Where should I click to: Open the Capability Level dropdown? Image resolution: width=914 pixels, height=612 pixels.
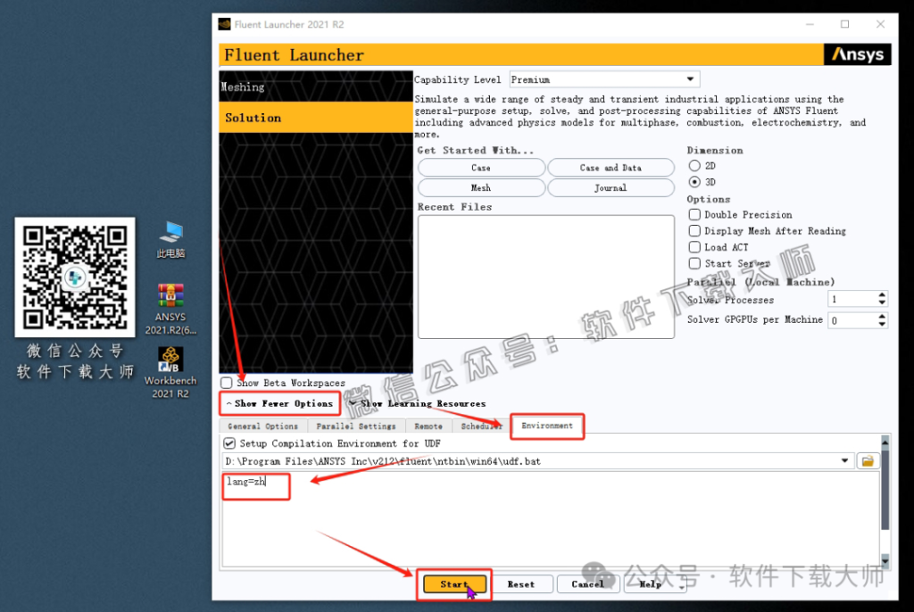[x=692, y=79]
